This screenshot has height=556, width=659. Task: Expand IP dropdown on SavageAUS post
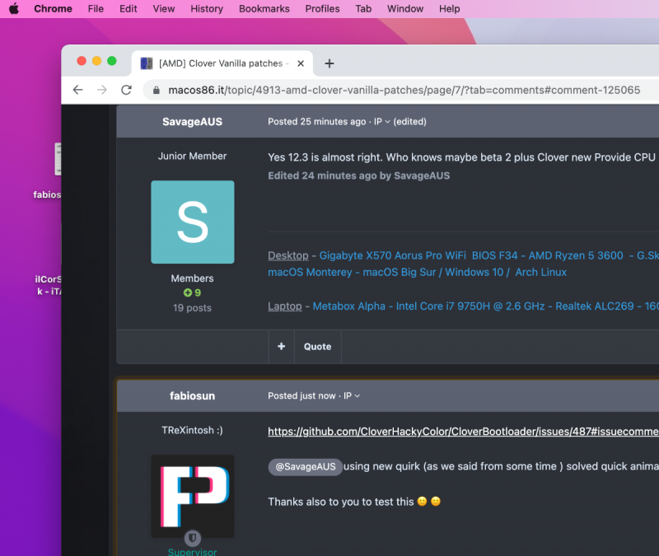pyautogui.click(x=382, y=121)
